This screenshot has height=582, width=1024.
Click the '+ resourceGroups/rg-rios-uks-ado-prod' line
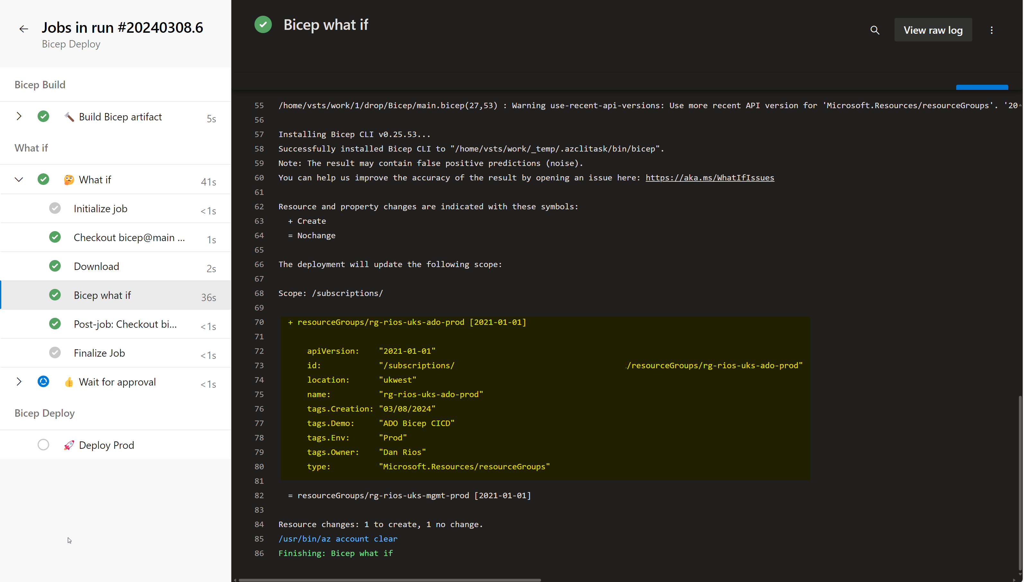(407, 322)
